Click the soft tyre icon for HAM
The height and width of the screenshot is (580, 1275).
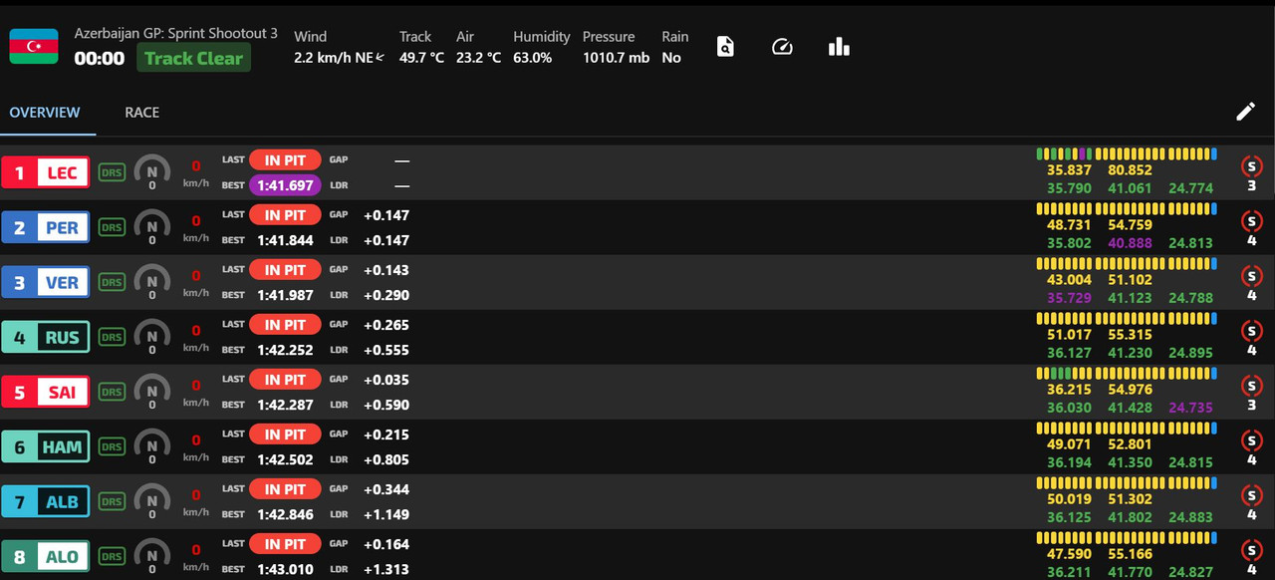[1251, 440]
